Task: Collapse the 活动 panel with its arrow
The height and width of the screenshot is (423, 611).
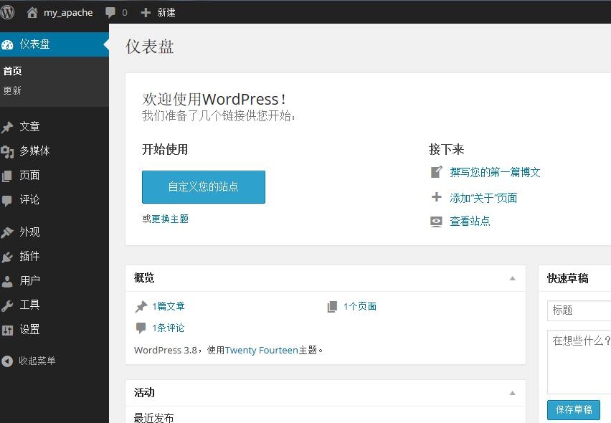Action: click(513, 393)
